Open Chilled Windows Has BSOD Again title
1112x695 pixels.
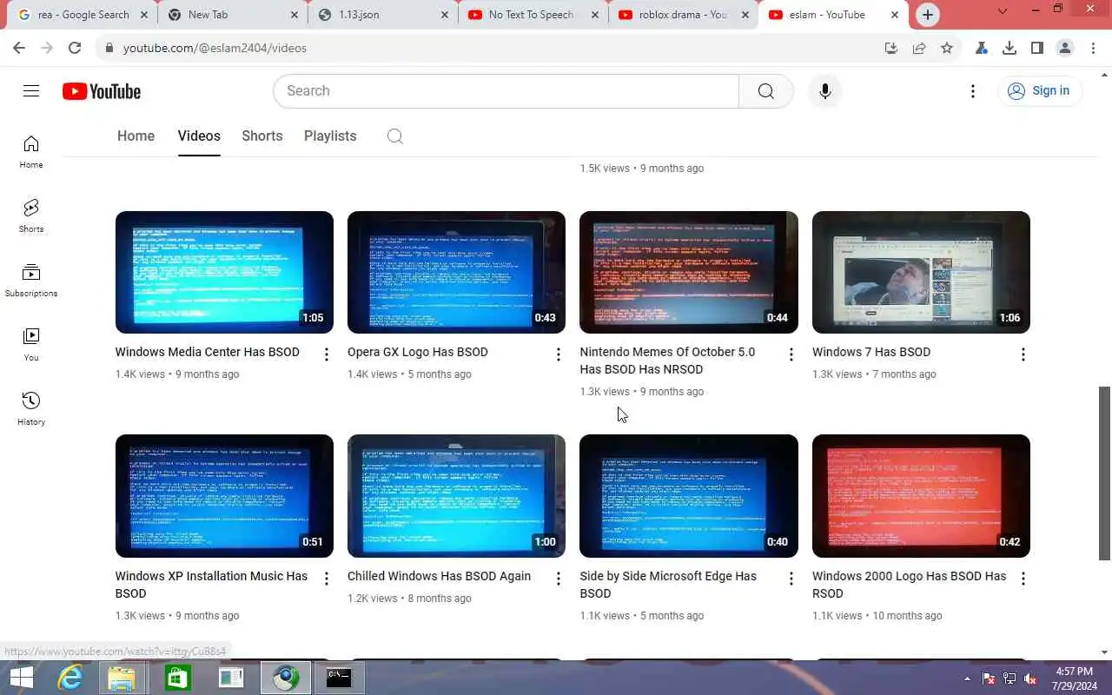pyautogui.click(x=439, y=577)
